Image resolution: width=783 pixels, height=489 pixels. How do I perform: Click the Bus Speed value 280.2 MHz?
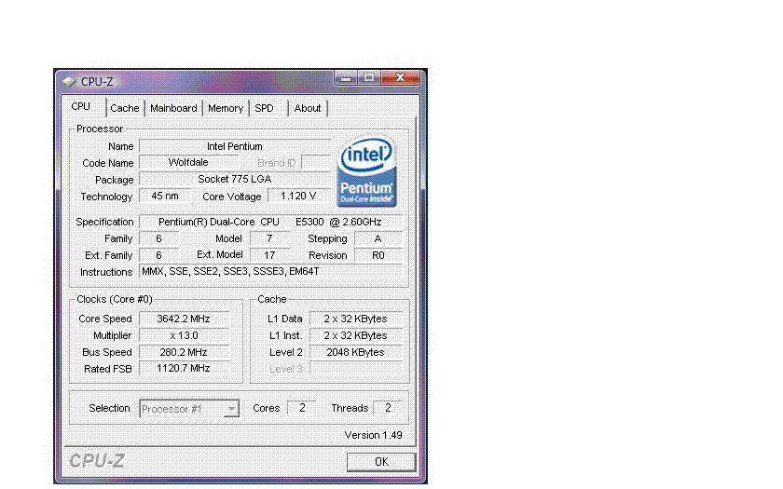click(x=184, y=352)
